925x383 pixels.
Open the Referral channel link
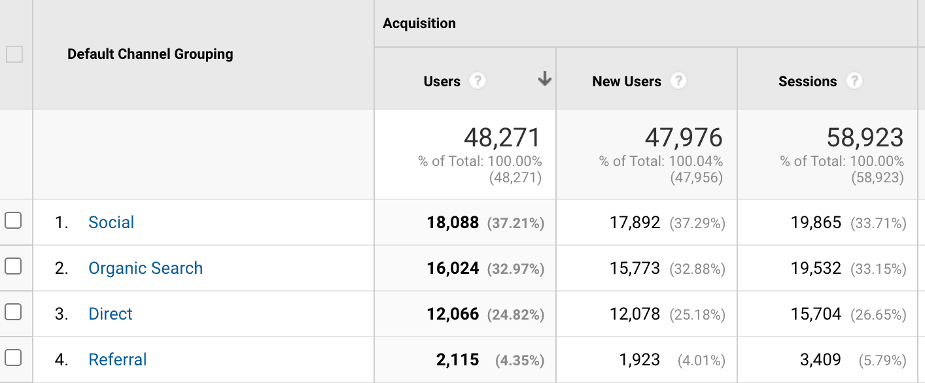pyautogui.click(x=118, y=359)
